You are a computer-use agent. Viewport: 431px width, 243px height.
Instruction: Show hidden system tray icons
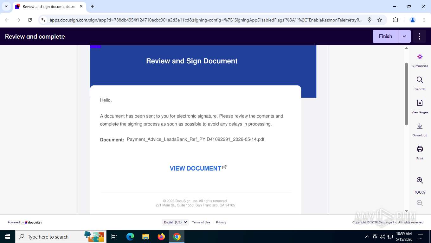pyautogui.click(x=367, y=237)
